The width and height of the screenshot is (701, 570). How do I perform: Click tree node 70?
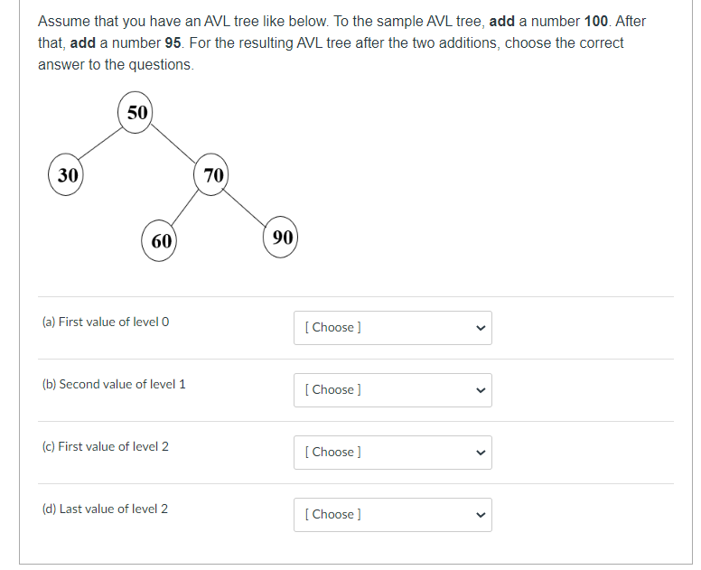tap(211, 174)
